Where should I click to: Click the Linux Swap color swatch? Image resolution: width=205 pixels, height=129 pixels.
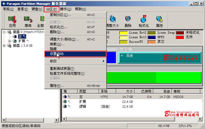[152, 33]
